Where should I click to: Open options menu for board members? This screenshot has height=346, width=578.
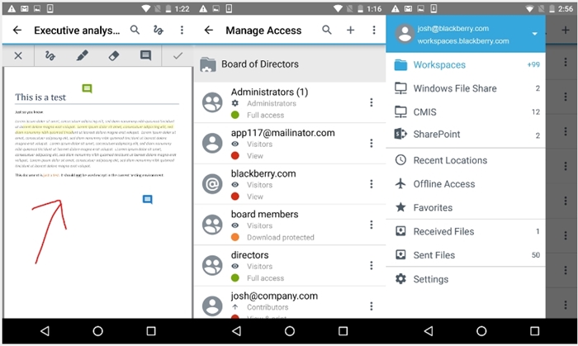(x=371, y=225)
